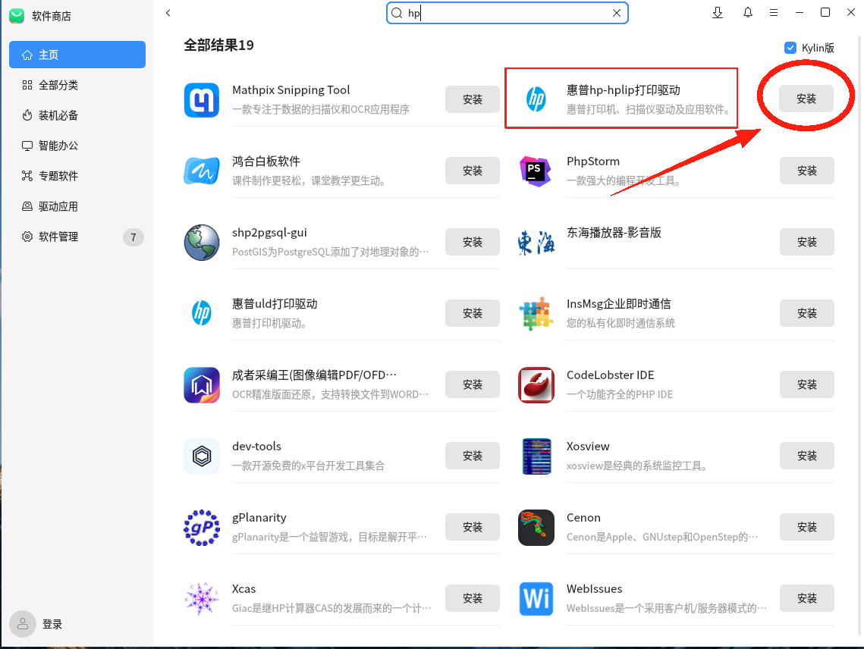
Task: Select 装机必备 in the sidebar
Action: coord(77,114)
